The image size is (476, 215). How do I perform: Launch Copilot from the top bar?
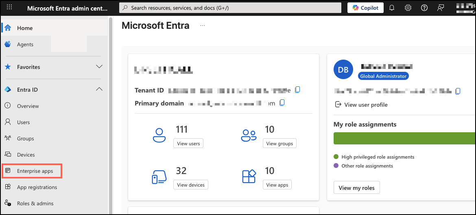[365, 8]
